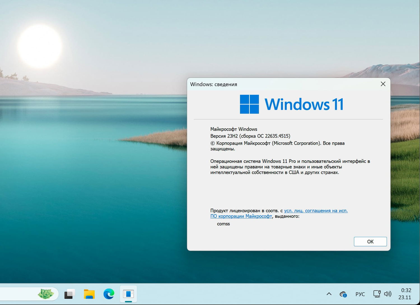The width and height of the screenshot is (420, 305).
Task: Click the Windows 11 logo in dialog
Action: tap(249, 104)
